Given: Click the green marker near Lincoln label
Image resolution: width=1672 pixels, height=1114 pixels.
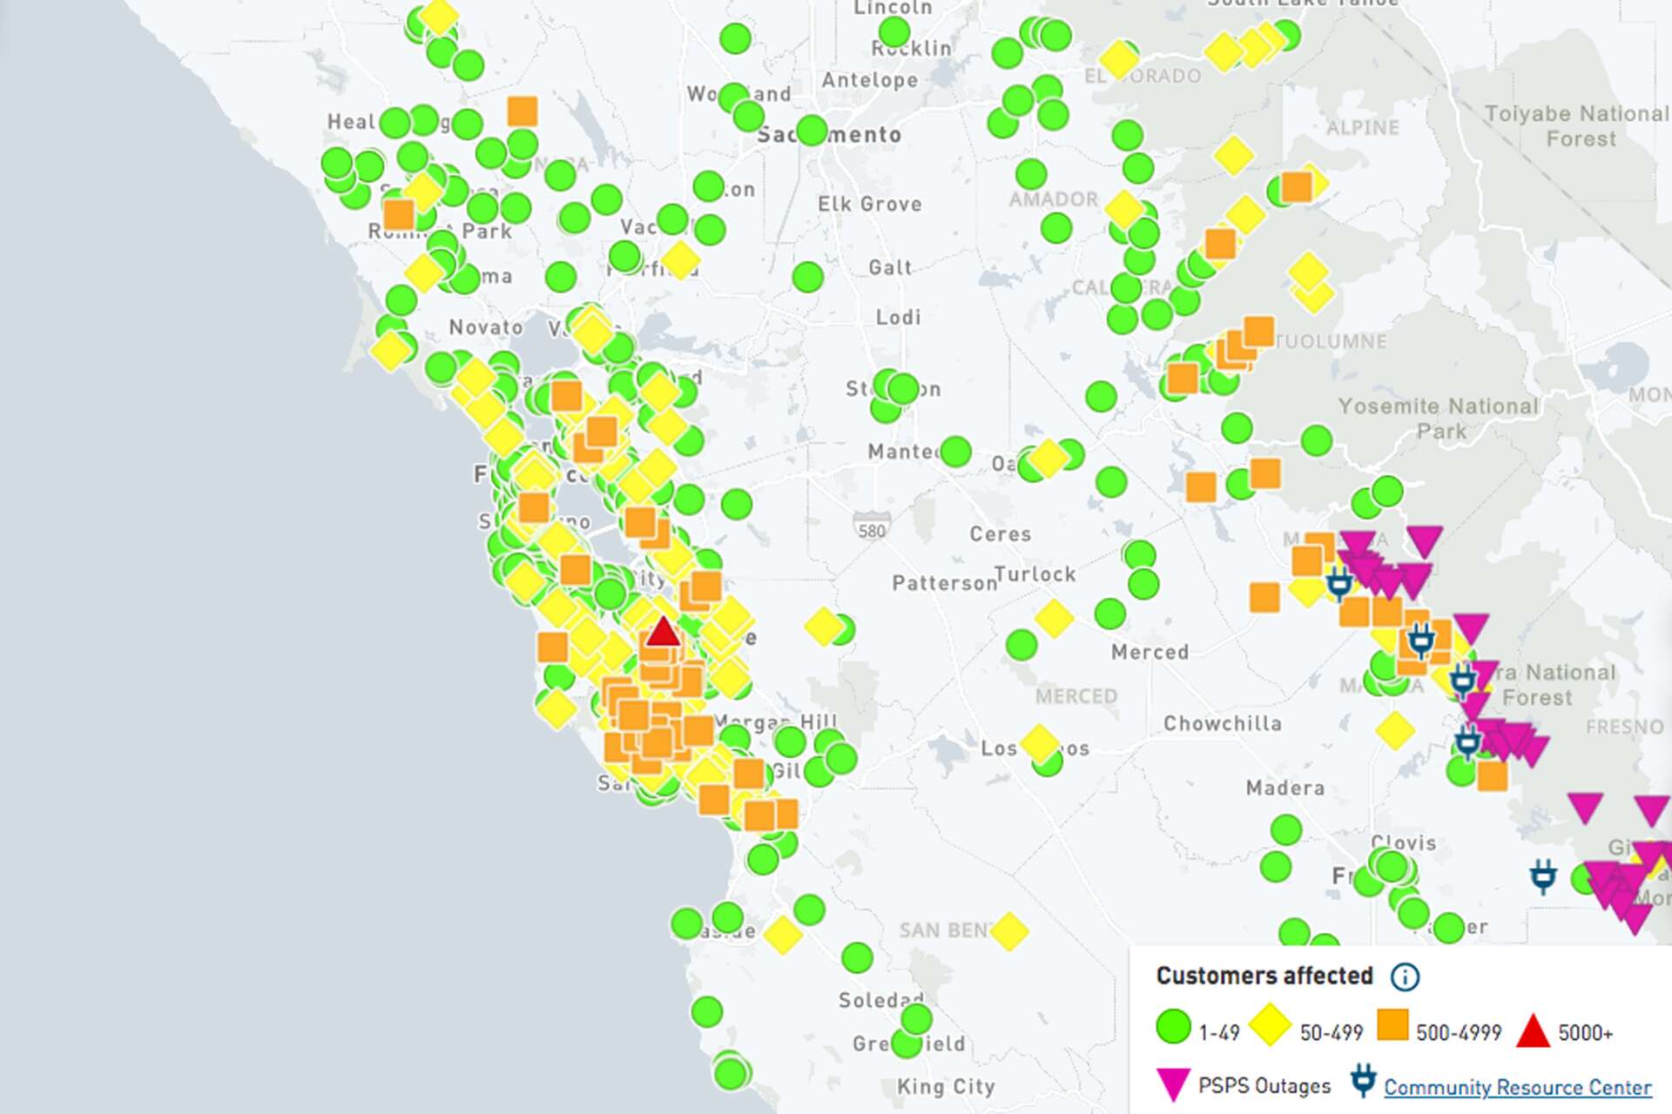Looking at the screenshot, I should click(894, 32).
